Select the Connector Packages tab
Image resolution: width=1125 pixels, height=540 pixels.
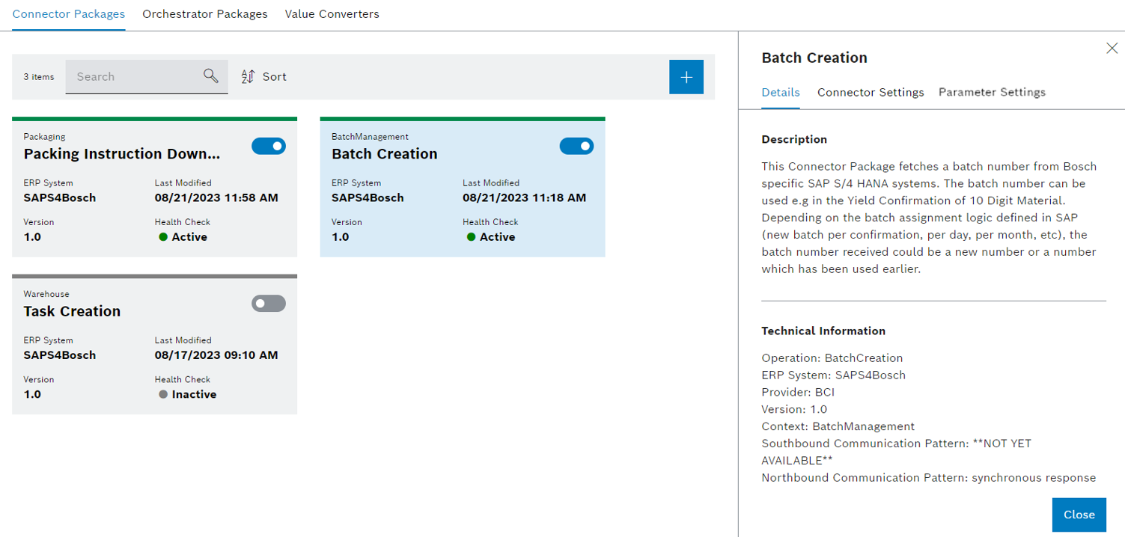click(68, 13)
